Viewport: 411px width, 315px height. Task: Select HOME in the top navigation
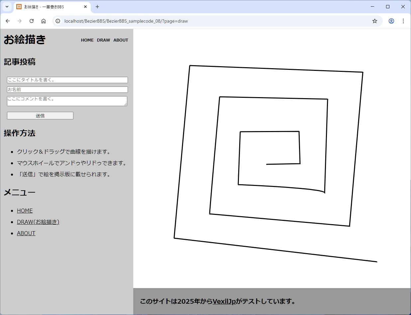tap(87, 40)
